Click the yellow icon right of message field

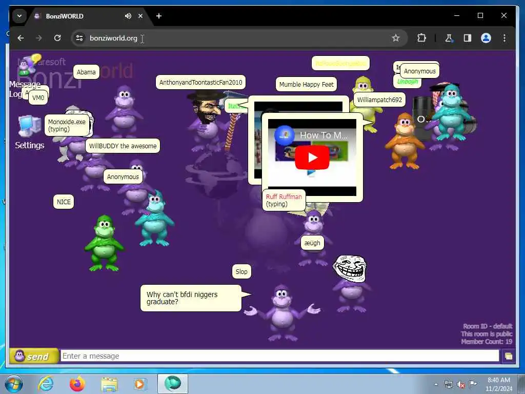508,356
